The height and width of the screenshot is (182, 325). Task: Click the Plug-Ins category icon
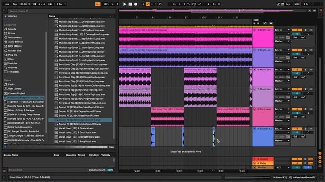point(6,55)
